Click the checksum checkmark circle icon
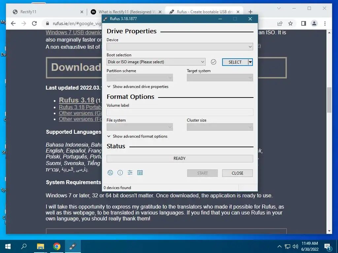The height and width of the screenshot is (253, 338). pyautogui.click(x=214, y=62)
